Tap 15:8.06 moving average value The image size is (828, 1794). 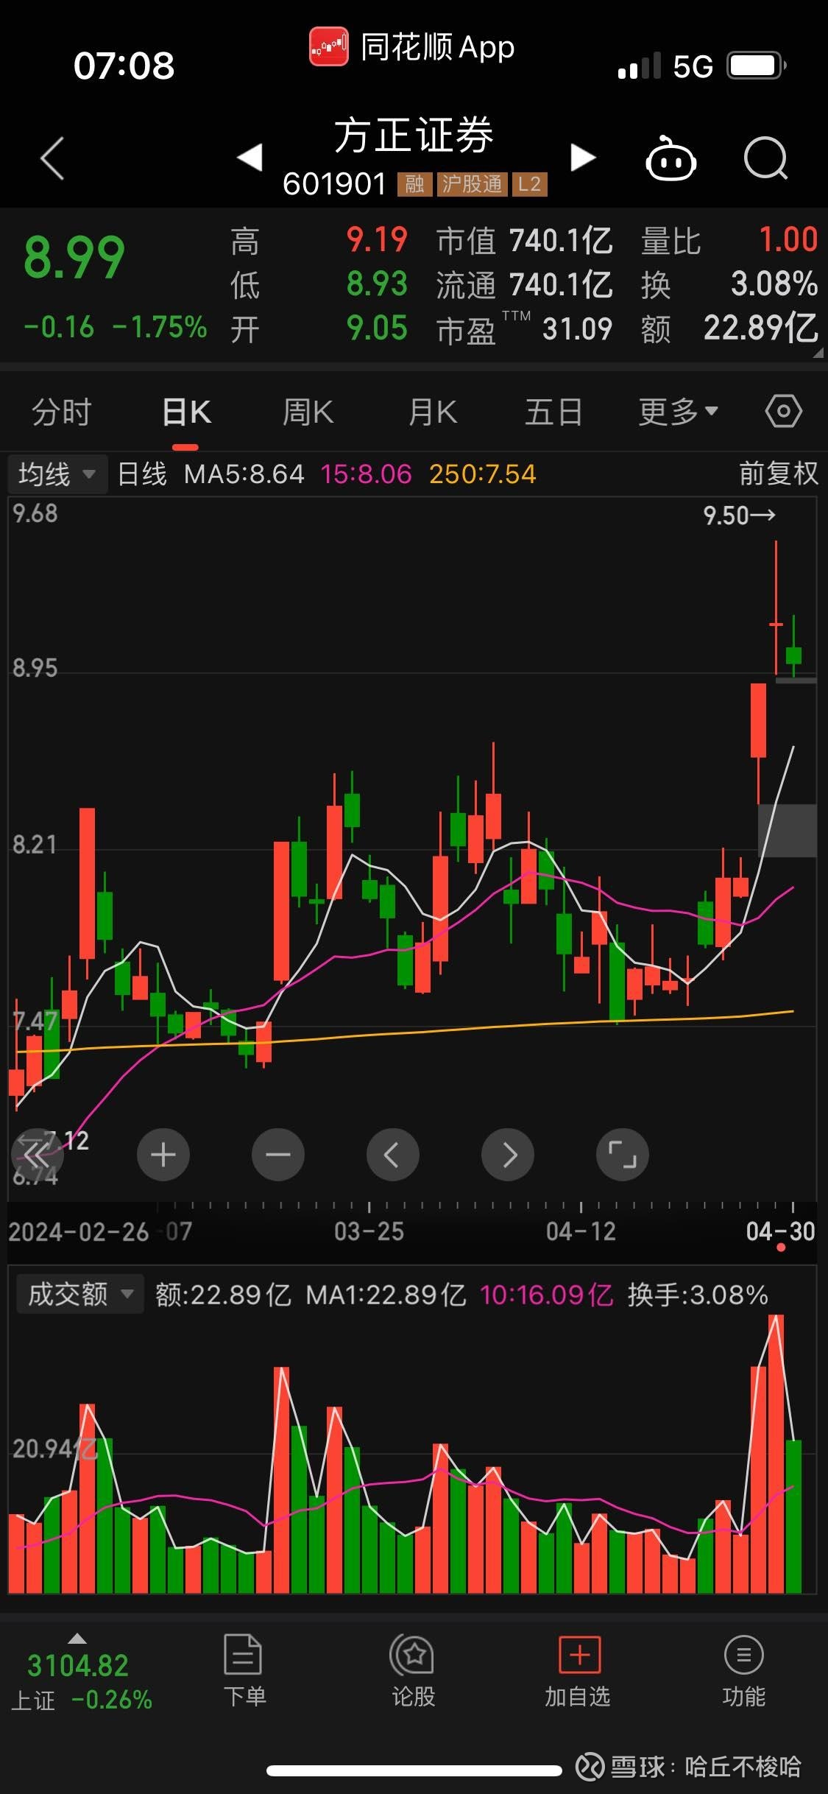366,474
